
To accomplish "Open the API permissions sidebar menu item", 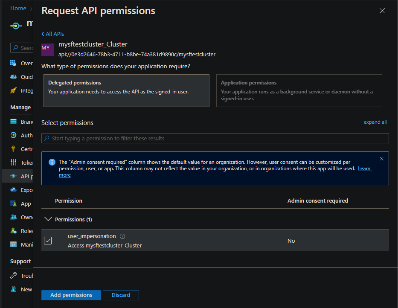I will (21, 176).
